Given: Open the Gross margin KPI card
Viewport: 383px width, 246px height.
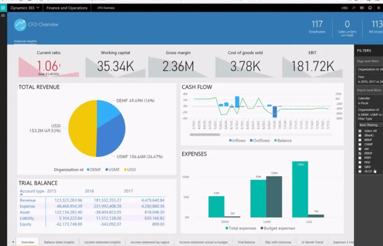Looking at the screenshot, I should click(x=178, y=64).
